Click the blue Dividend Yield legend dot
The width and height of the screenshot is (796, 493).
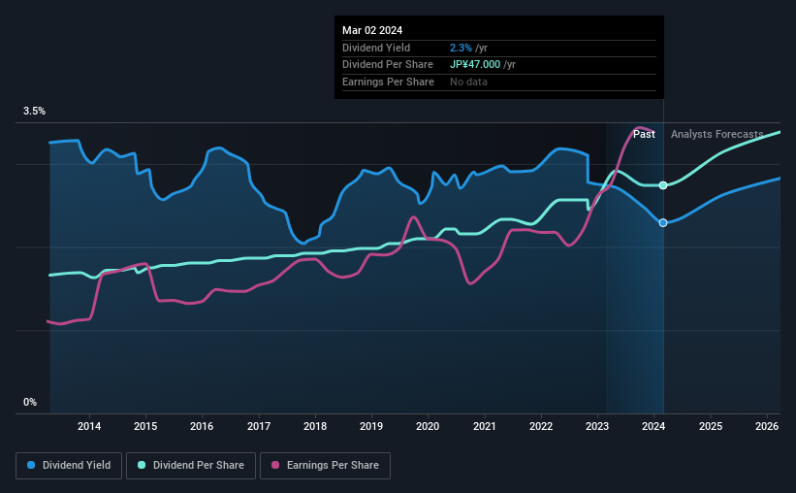31,465
